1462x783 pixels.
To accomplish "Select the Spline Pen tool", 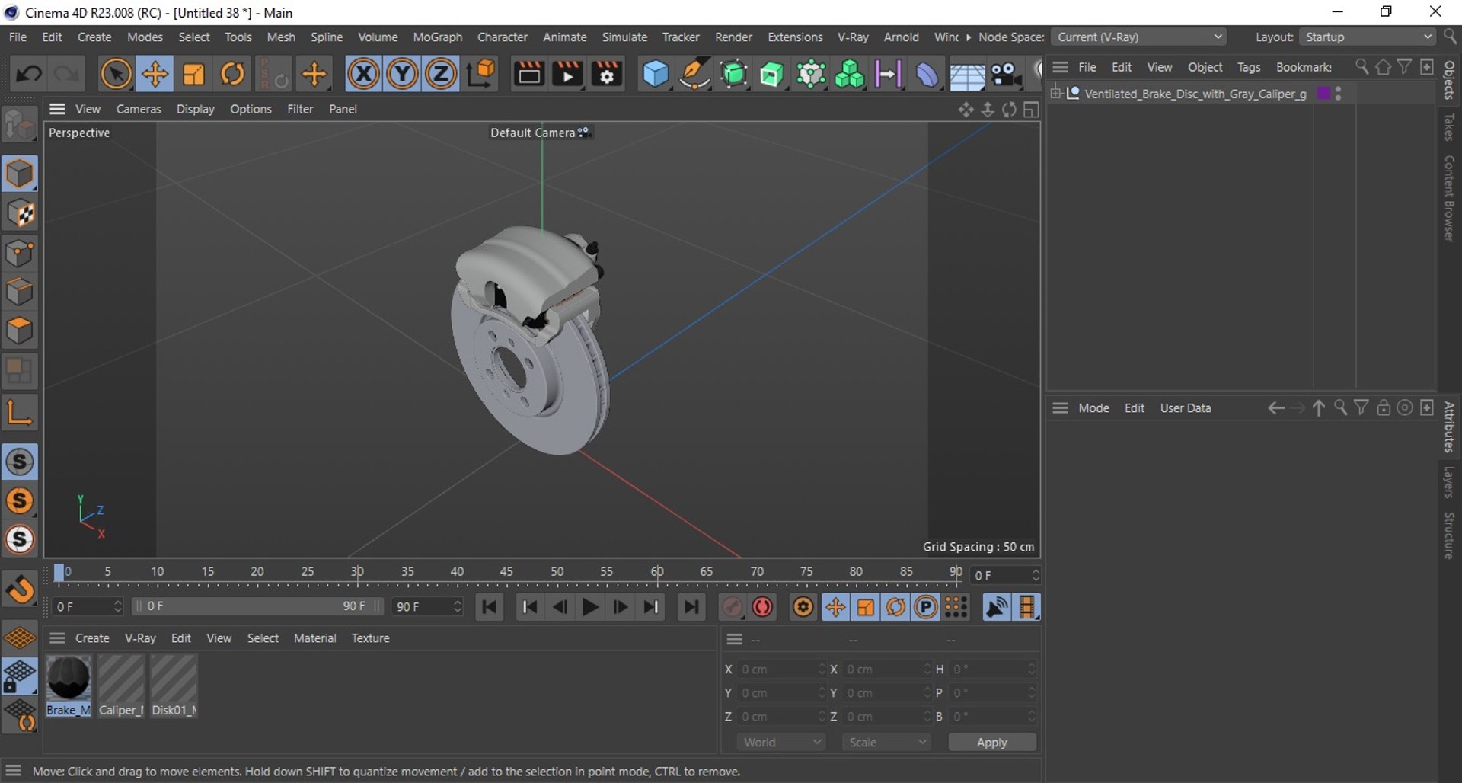I will pos(694,74).
